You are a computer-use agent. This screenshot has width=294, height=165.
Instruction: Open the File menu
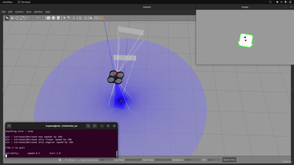(x=4, y=12)
